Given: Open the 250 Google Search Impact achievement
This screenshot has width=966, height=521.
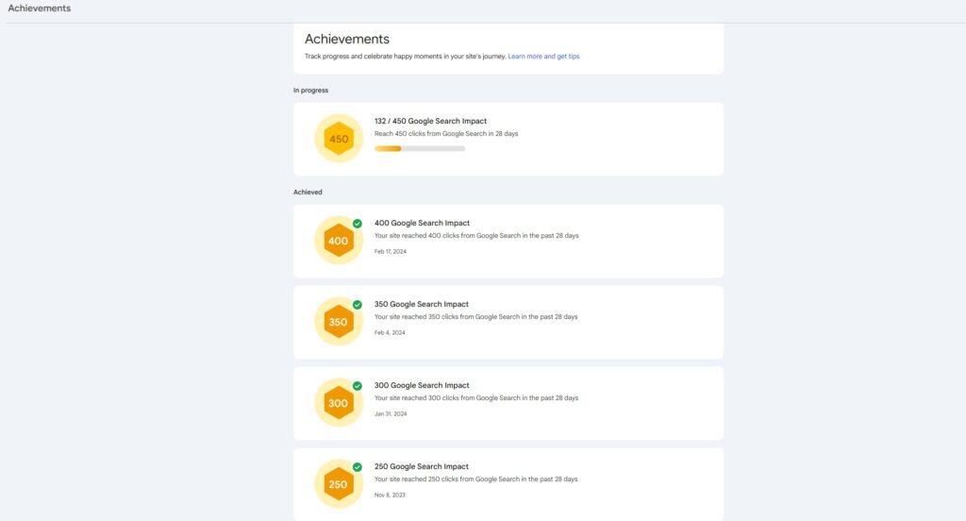Looking at the screenshot, I should click(422, 466).
